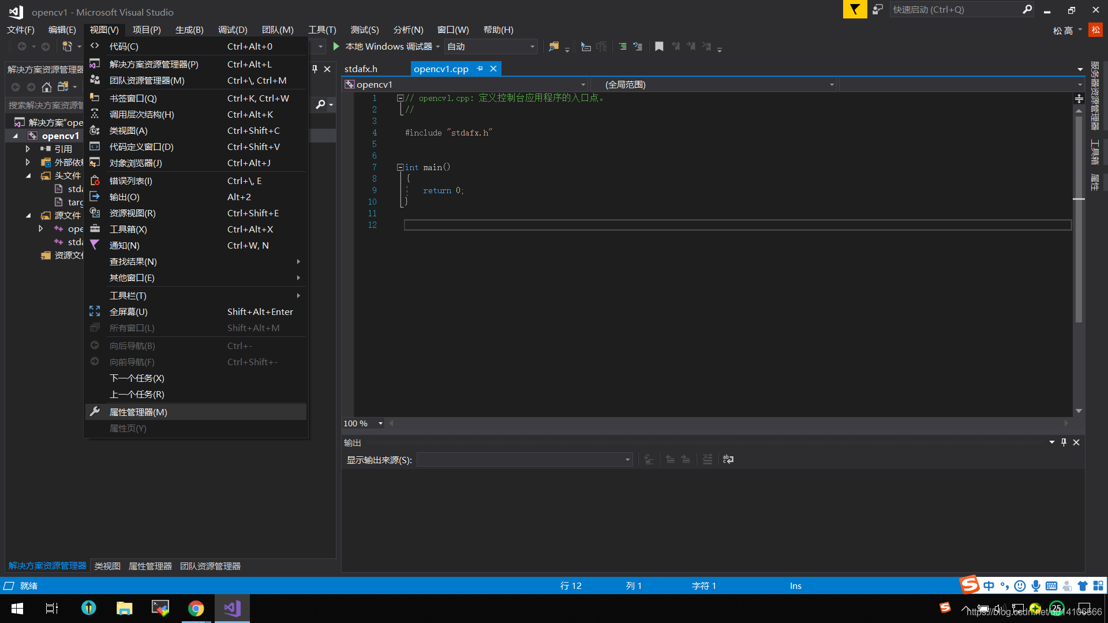Choose 输出(O) menu entry
The image size is (1108, 623).
click(x=196, y=197)
